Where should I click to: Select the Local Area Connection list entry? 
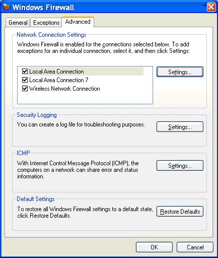56,72
